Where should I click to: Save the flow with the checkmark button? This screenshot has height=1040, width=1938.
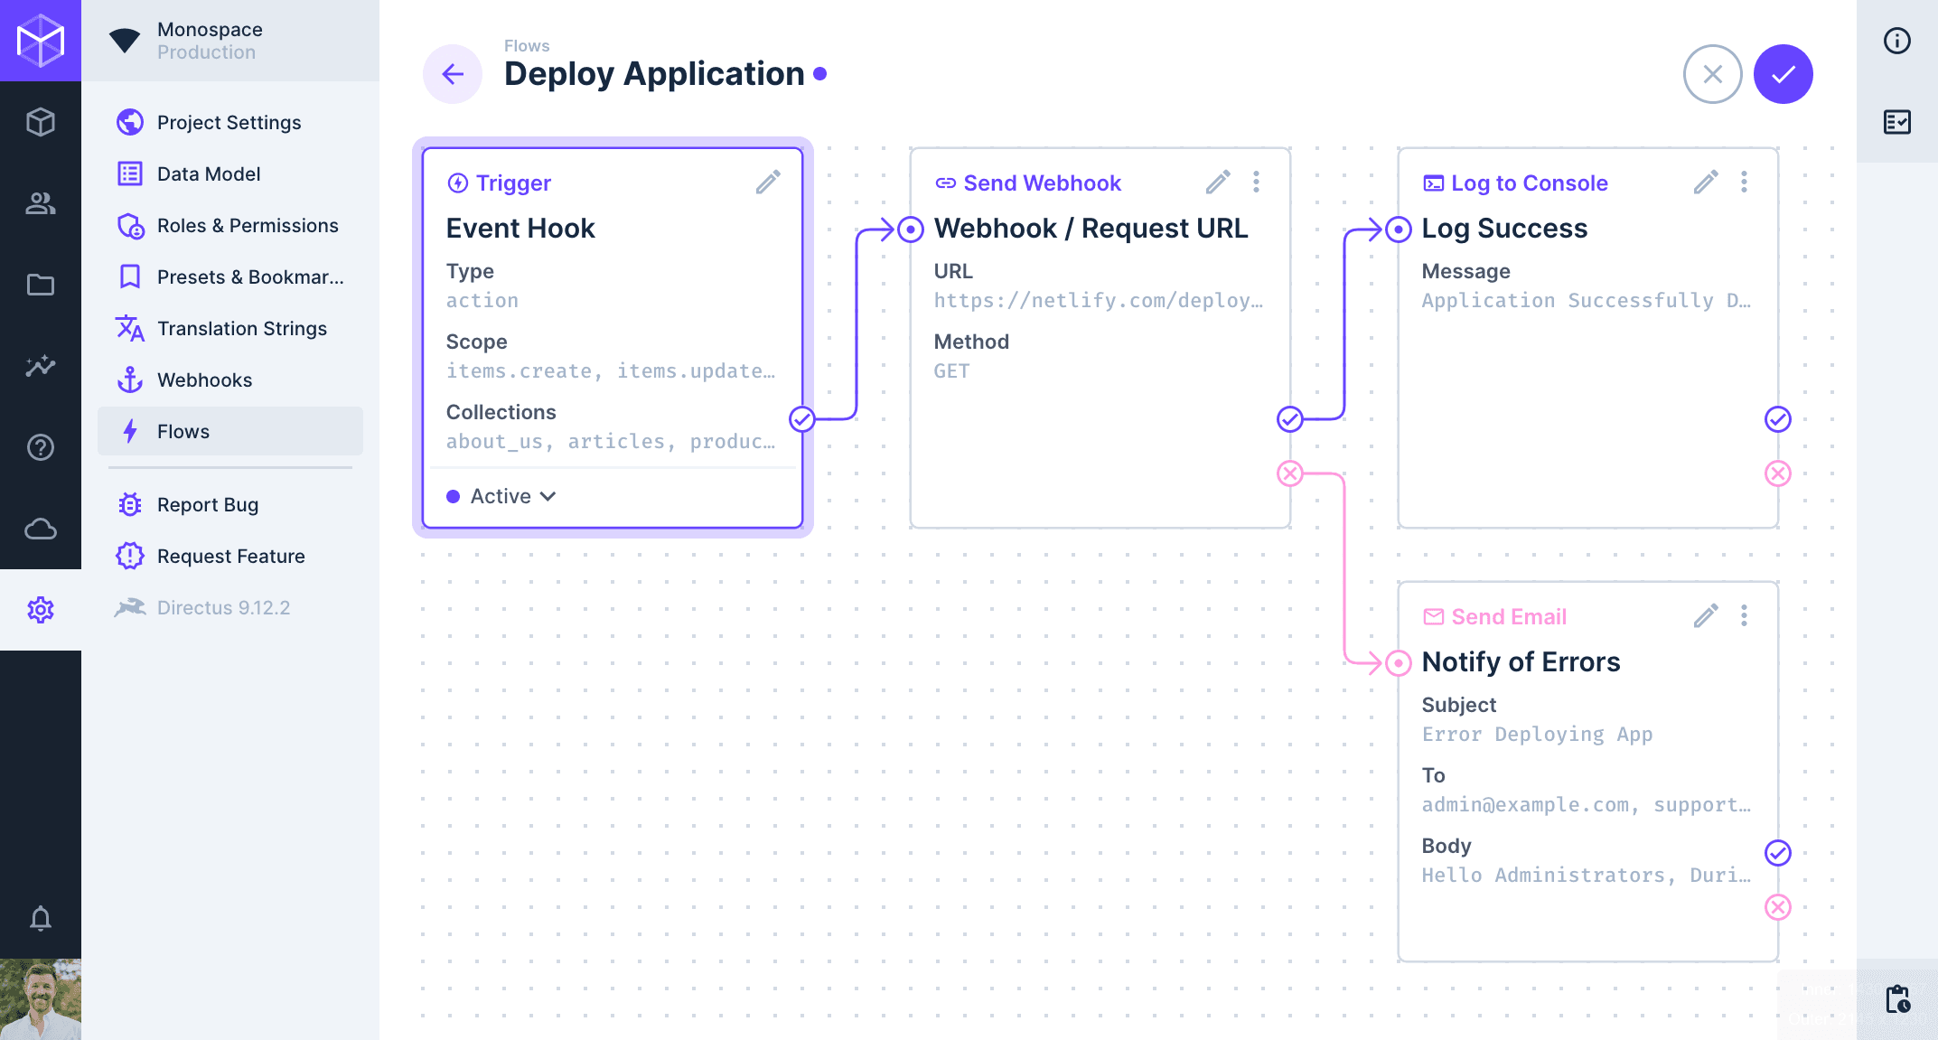click(x=1783, y=74)
